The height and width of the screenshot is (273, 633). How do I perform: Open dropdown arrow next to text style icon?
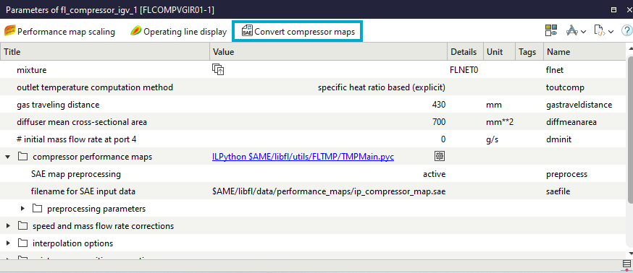pyautogui.click(x=584, y=31)
